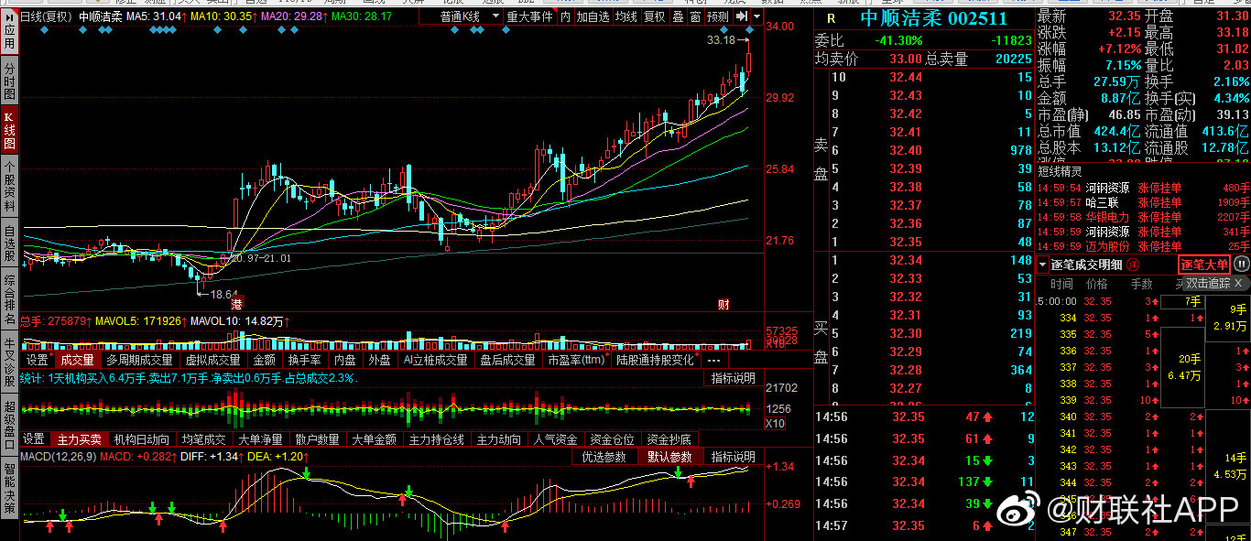Open 智能决策 in the sidebar
This screenshot has height=541, width=1251.
pos(9,489)
